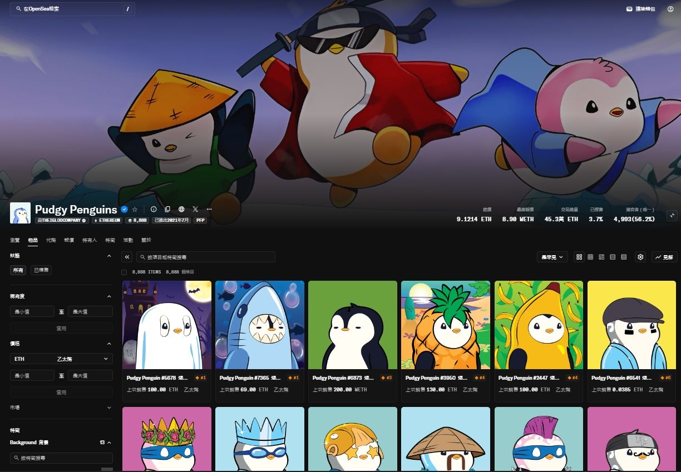The height and width of the screenshot is (472, 681).
Task: Collapse the filter sidebar with double-chevron icon
Action: (127, 257)
